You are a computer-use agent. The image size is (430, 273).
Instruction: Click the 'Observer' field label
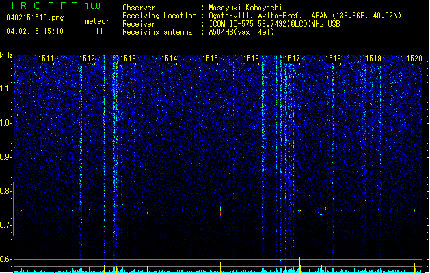point(139,8)
